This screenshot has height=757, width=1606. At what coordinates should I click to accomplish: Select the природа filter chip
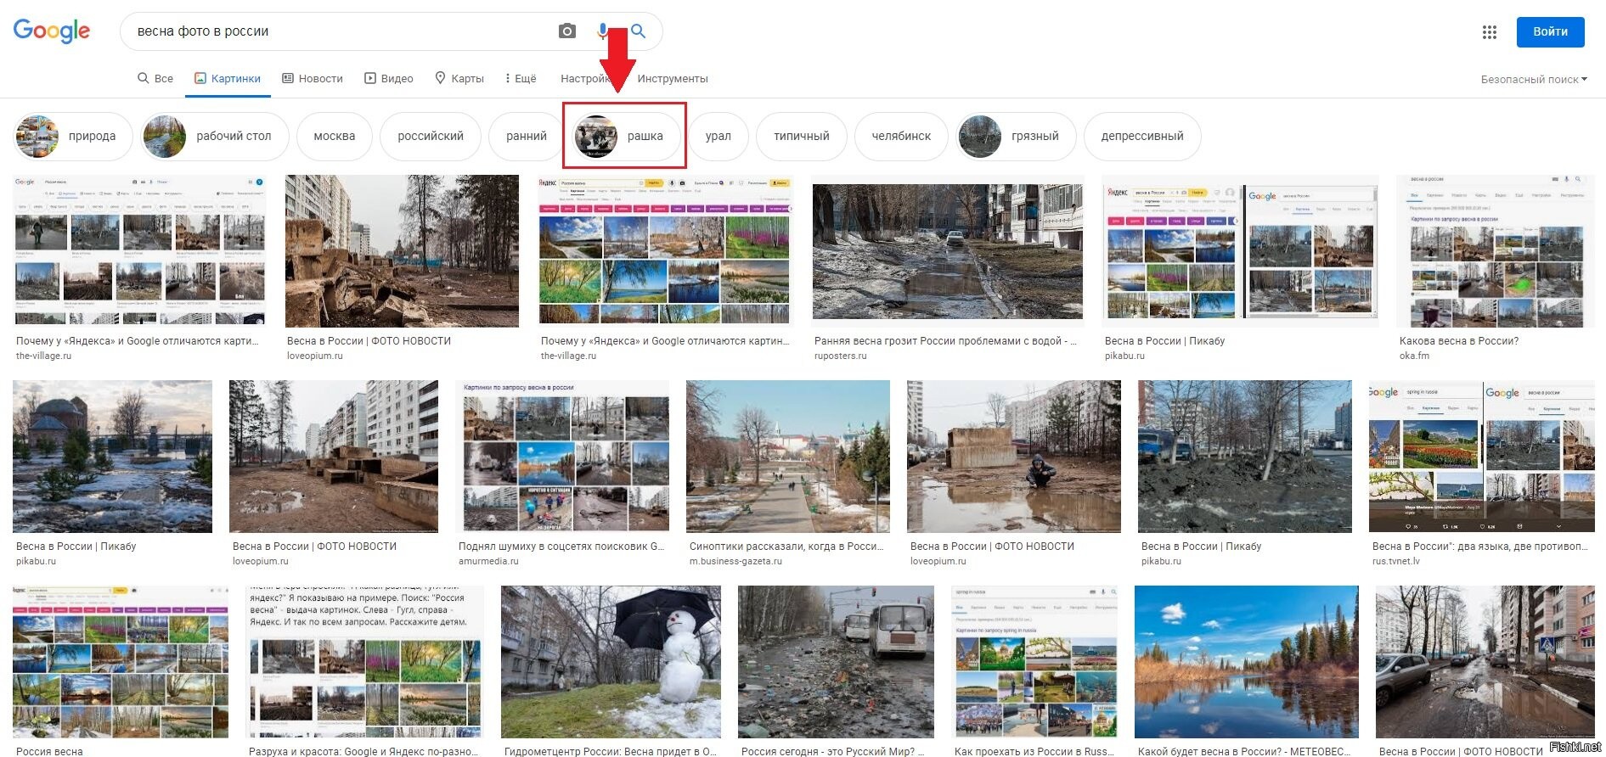(x=74, y=136)
